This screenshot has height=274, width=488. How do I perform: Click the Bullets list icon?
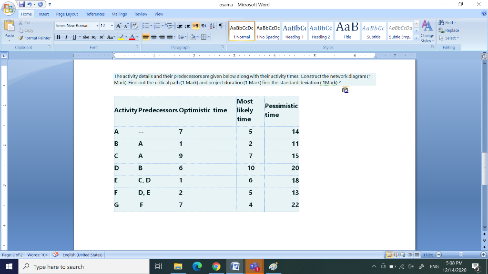(146, 26)
